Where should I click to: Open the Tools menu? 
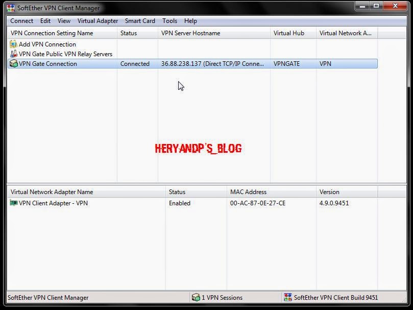pos(169,21)
